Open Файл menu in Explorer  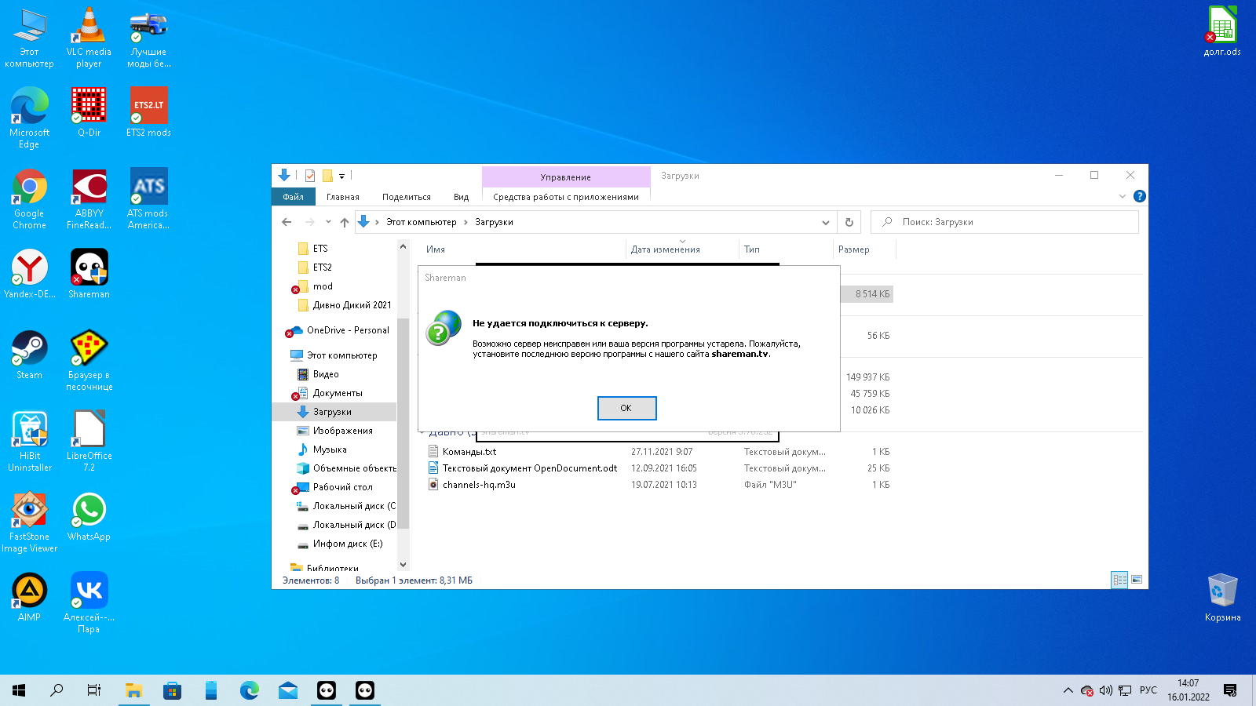[x=294, y=197]
